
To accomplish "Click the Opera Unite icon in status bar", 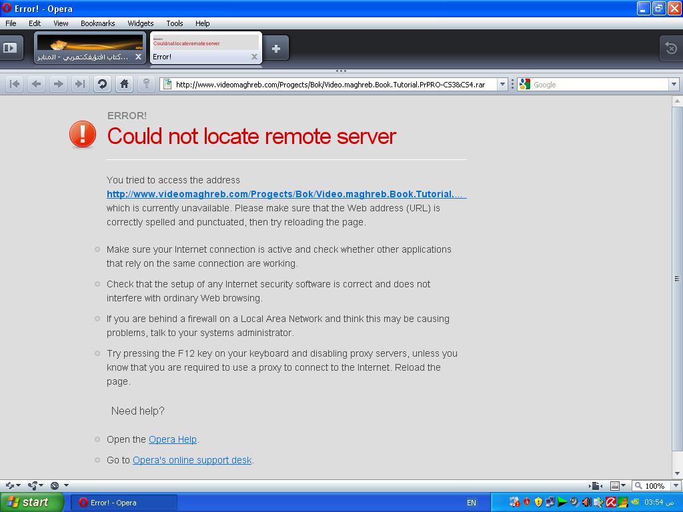I will pyautogui.click(x=33, y=485).
